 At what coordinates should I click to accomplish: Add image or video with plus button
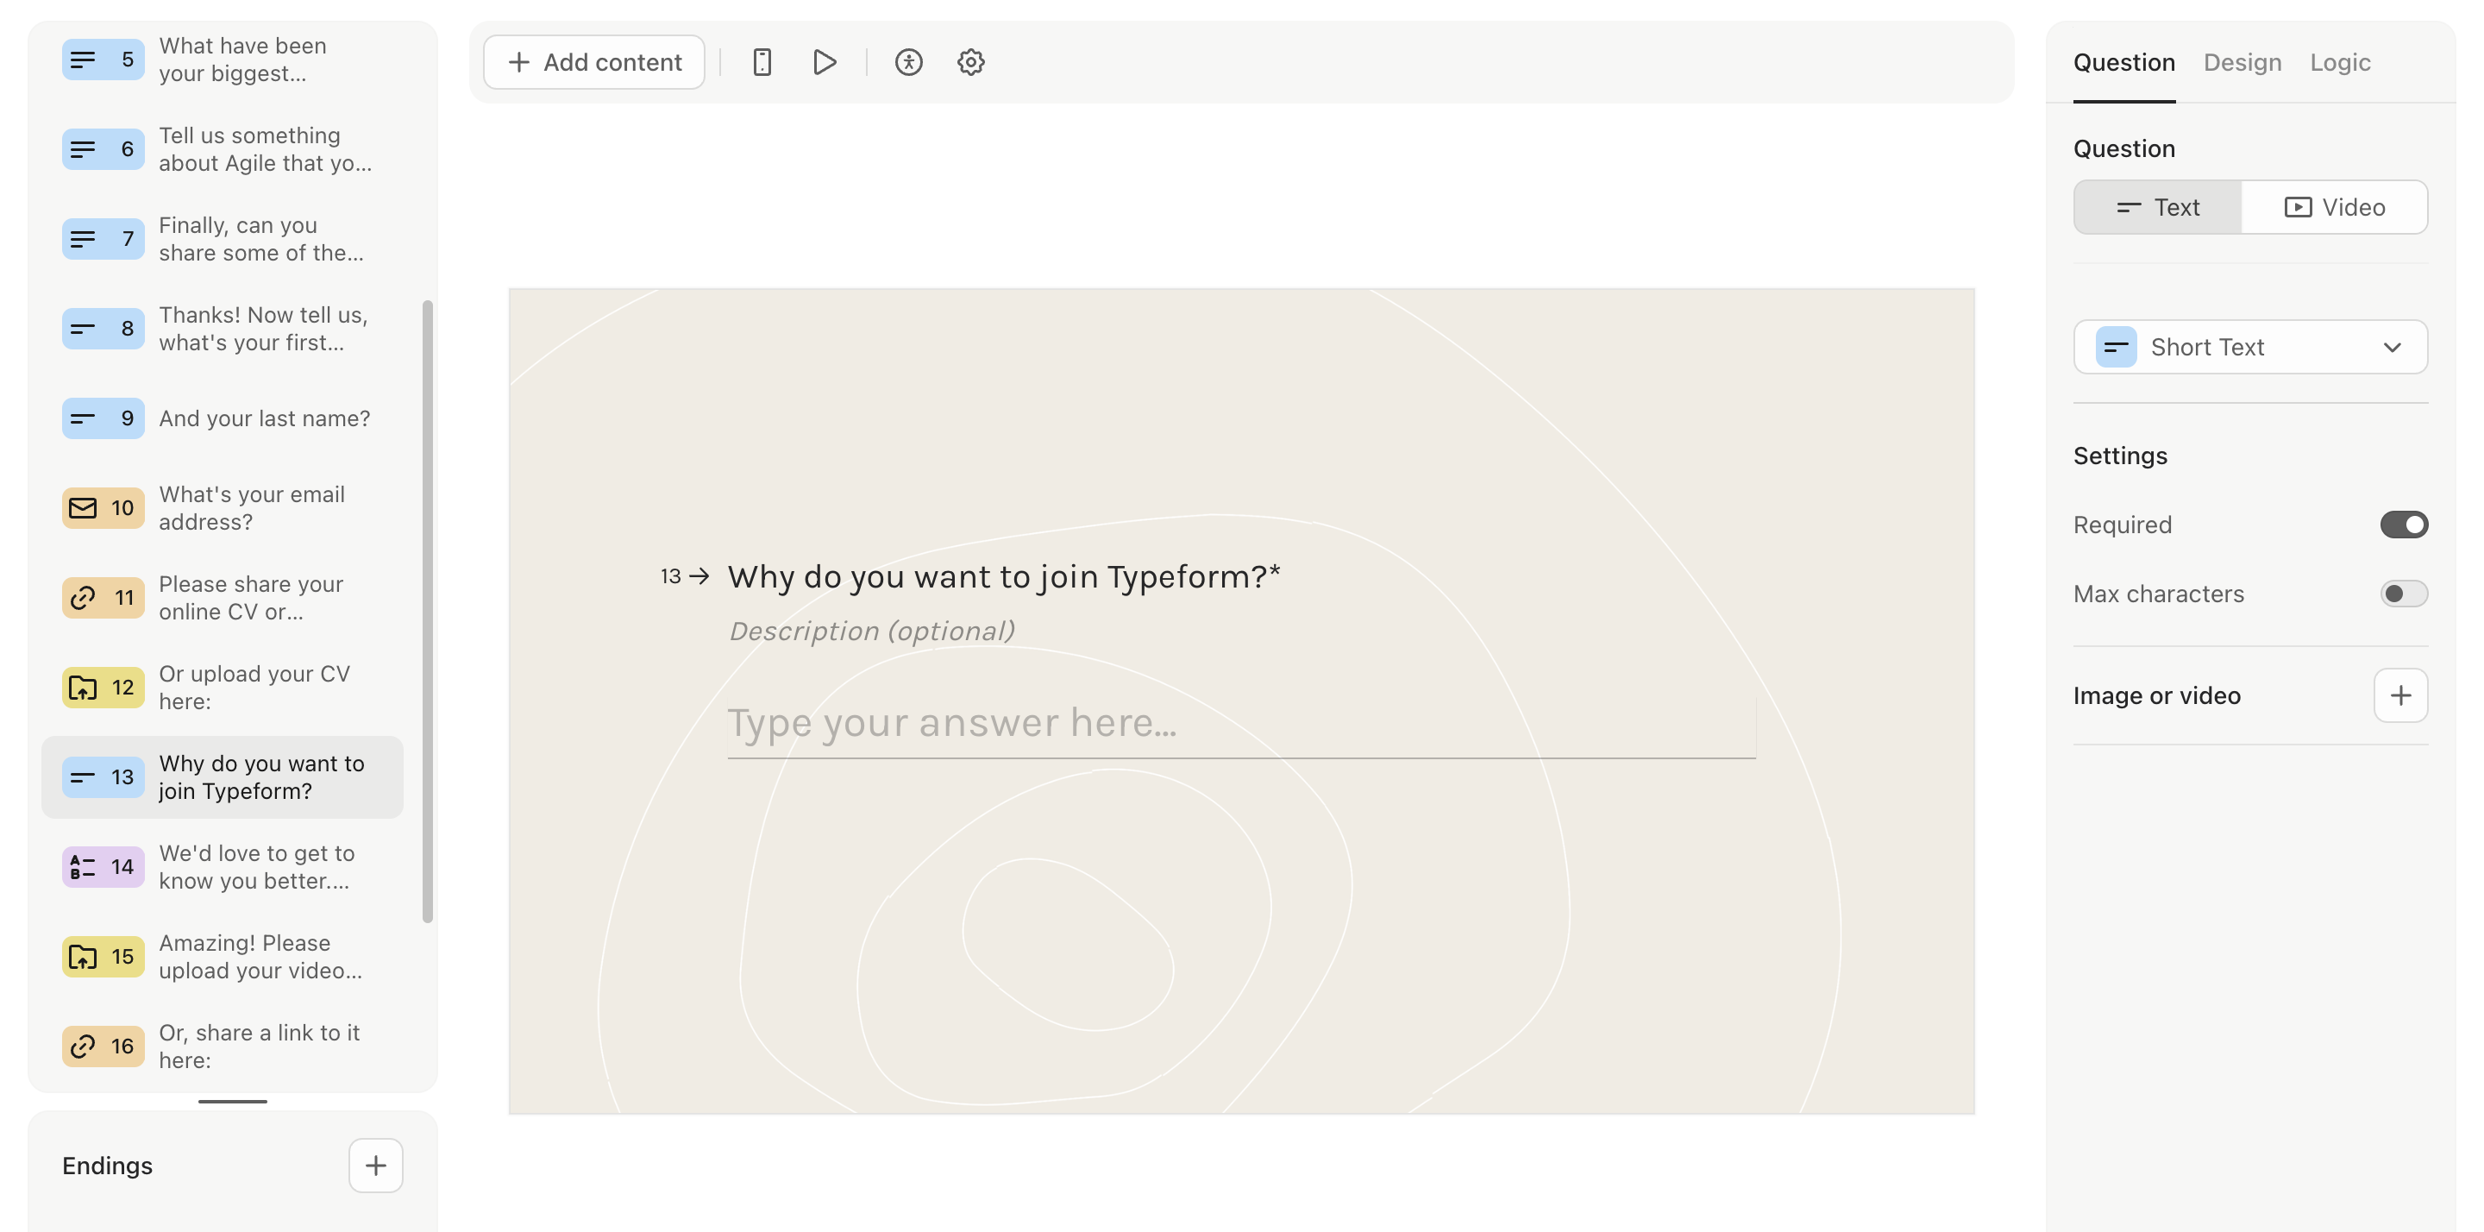(x=2400, y=695)
